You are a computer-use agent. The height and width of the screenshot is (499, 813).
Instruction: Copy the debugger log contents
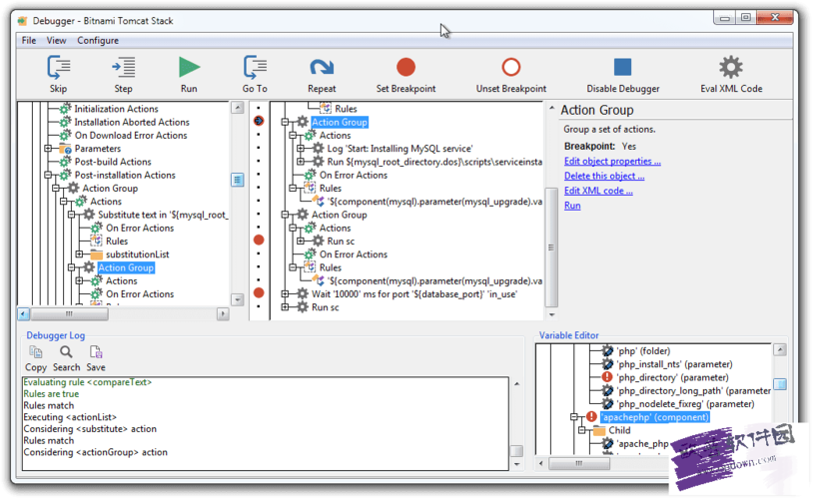[x=36, y=352]
